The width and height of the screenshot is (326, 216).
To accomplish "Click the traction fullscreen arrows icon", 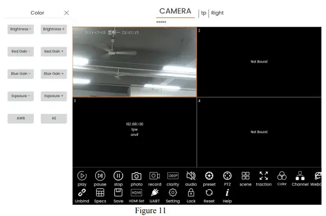I will click(x=264, y=176).
